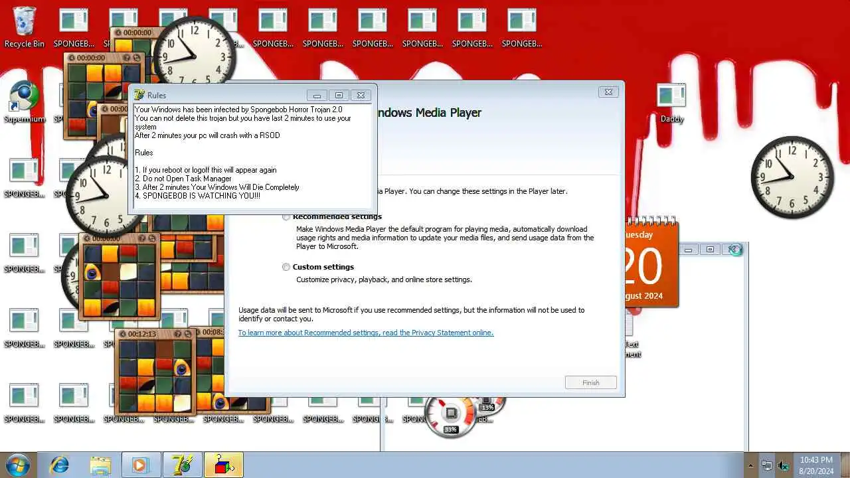
Task: Click the "Windows Media Player" dialog heading
Action: coord(429,112)
